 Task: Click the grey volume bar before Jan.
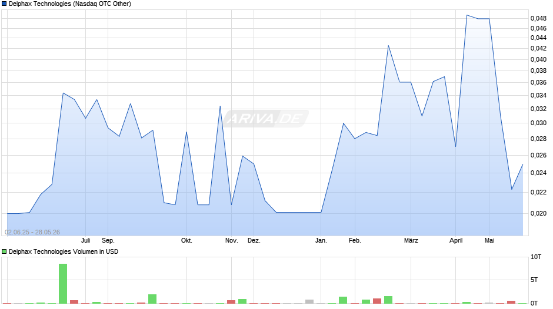309,301
